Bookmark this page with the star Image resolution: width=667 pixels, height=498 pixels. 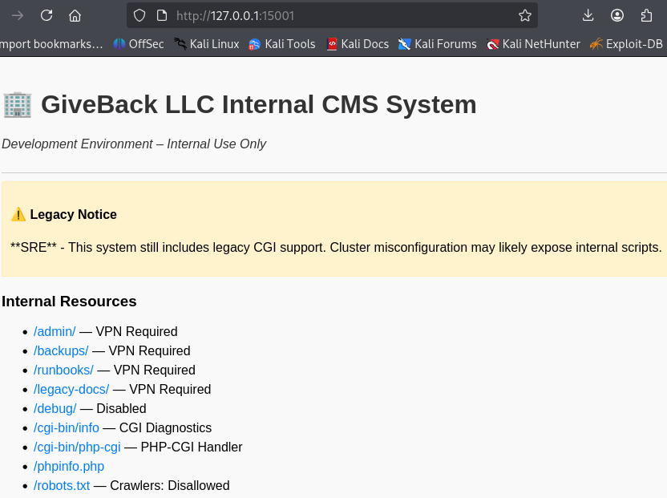pos(524,15)
